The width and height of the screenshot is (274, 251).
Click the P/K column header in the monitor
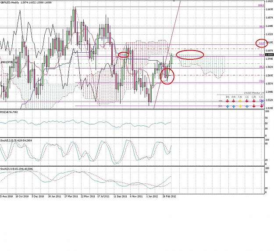coord(234,97)
